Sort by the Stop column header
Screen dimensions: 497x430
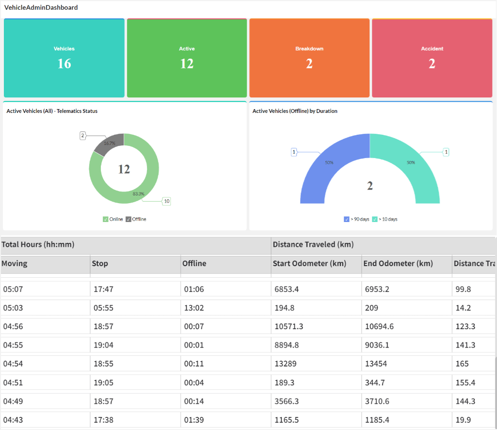click(x=135, y=264)
